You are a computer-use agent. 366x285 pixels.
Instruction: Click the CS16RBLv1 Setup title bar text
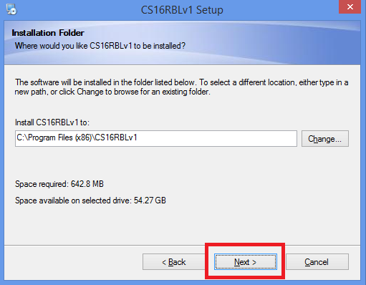[x=182, y=10]
